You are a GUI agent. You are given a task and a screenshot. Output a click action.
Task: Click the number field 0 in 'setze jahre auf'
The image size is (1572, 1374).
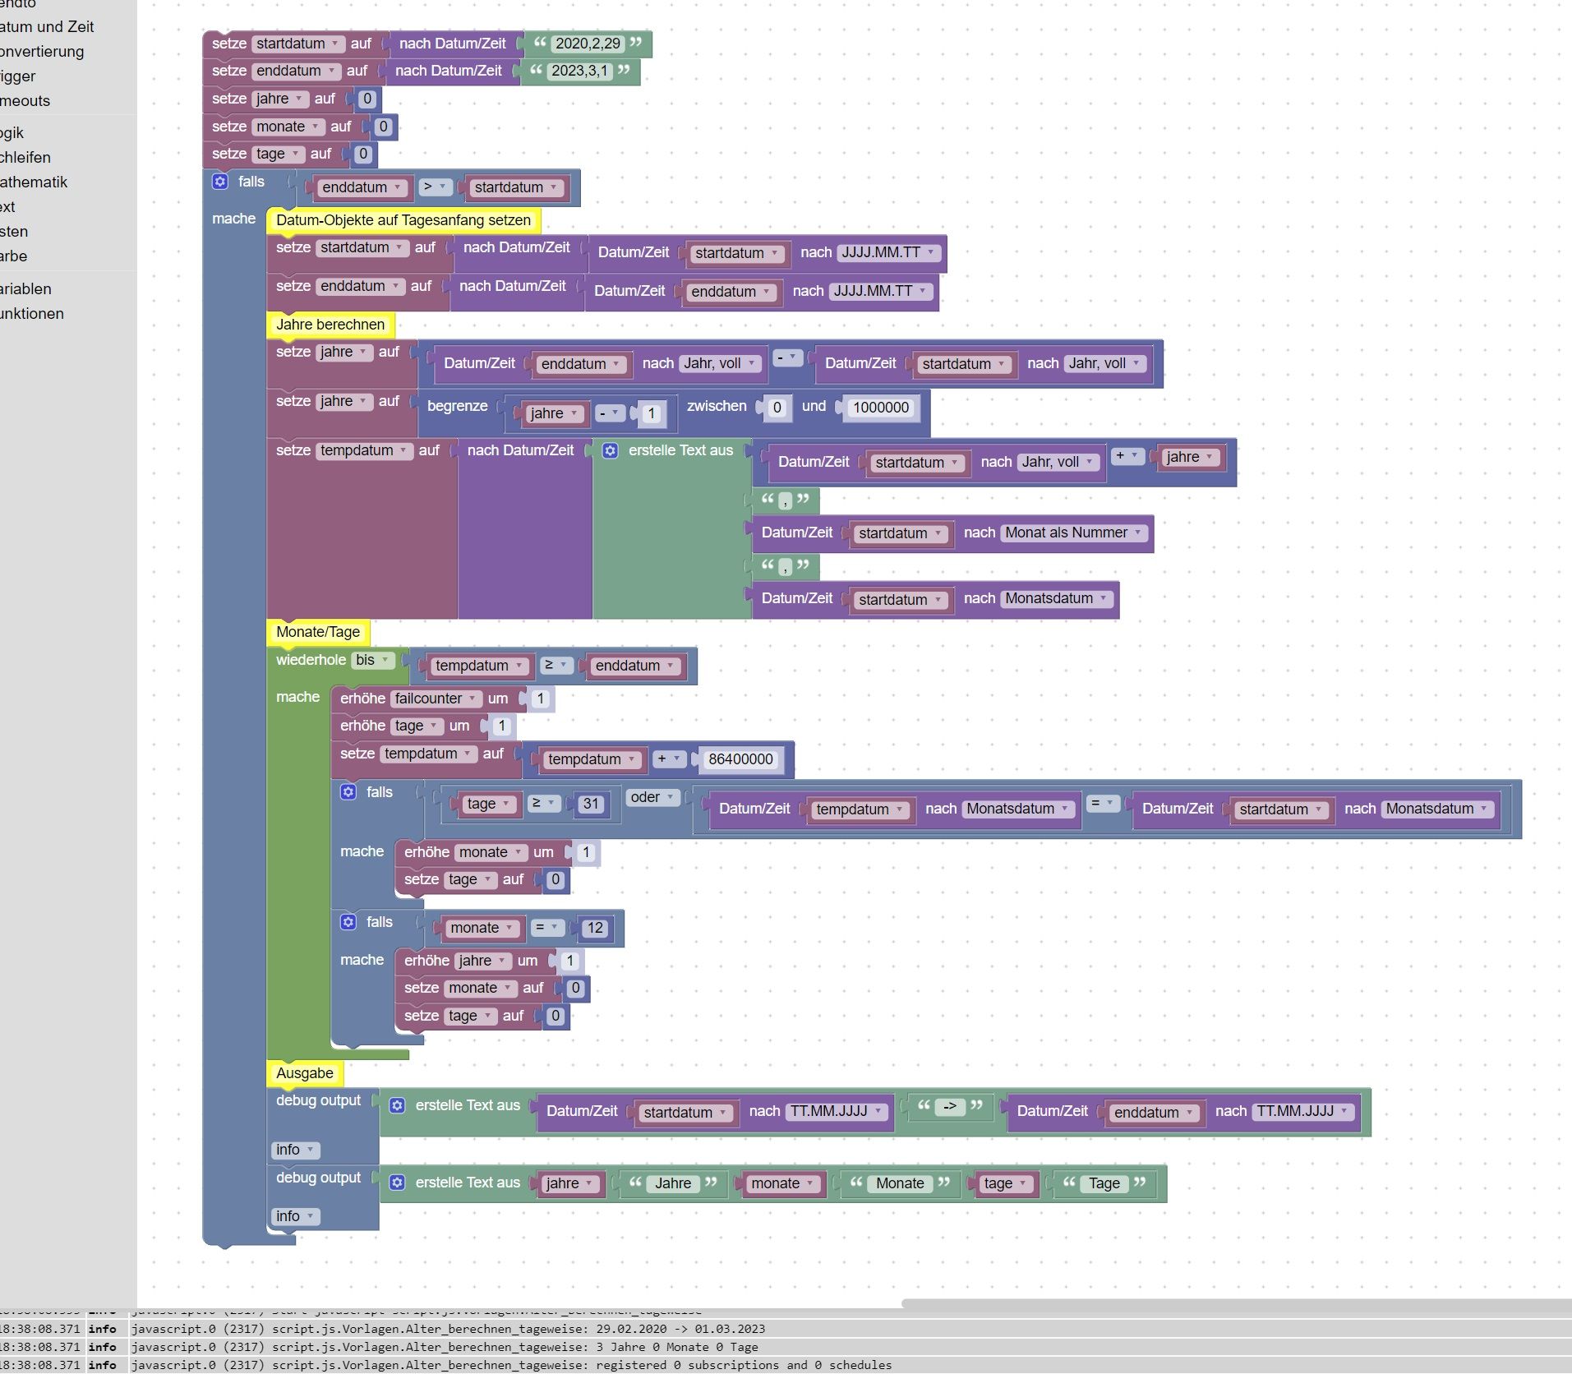pyautogui.click(x=366, y=99)
